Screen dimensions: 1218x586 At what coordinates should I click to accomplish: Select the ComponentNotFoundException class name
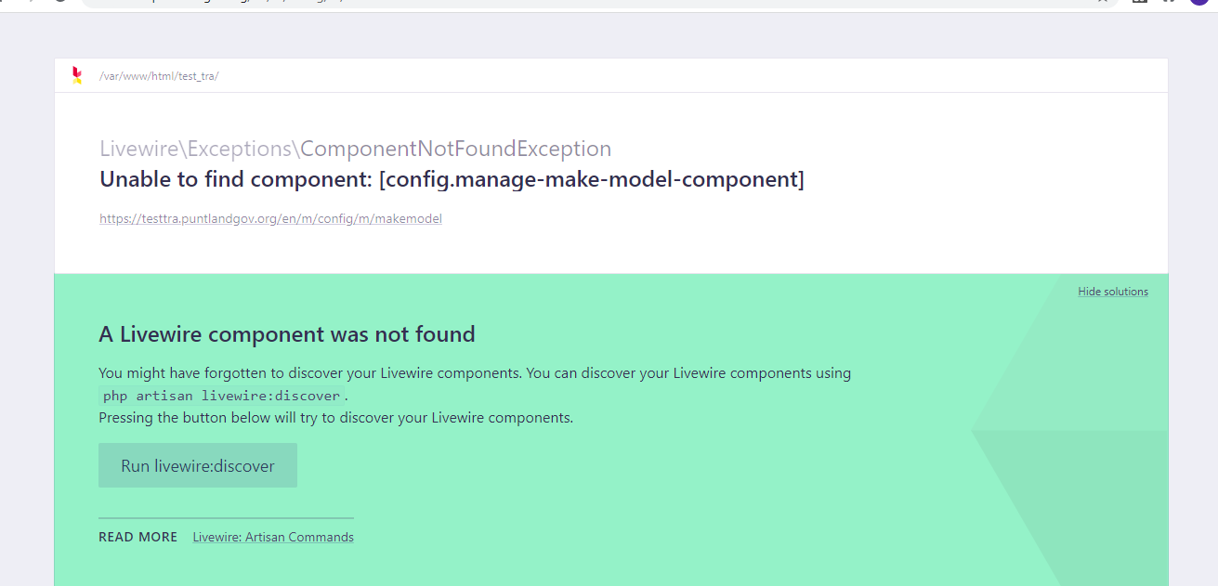pos(456,149)
